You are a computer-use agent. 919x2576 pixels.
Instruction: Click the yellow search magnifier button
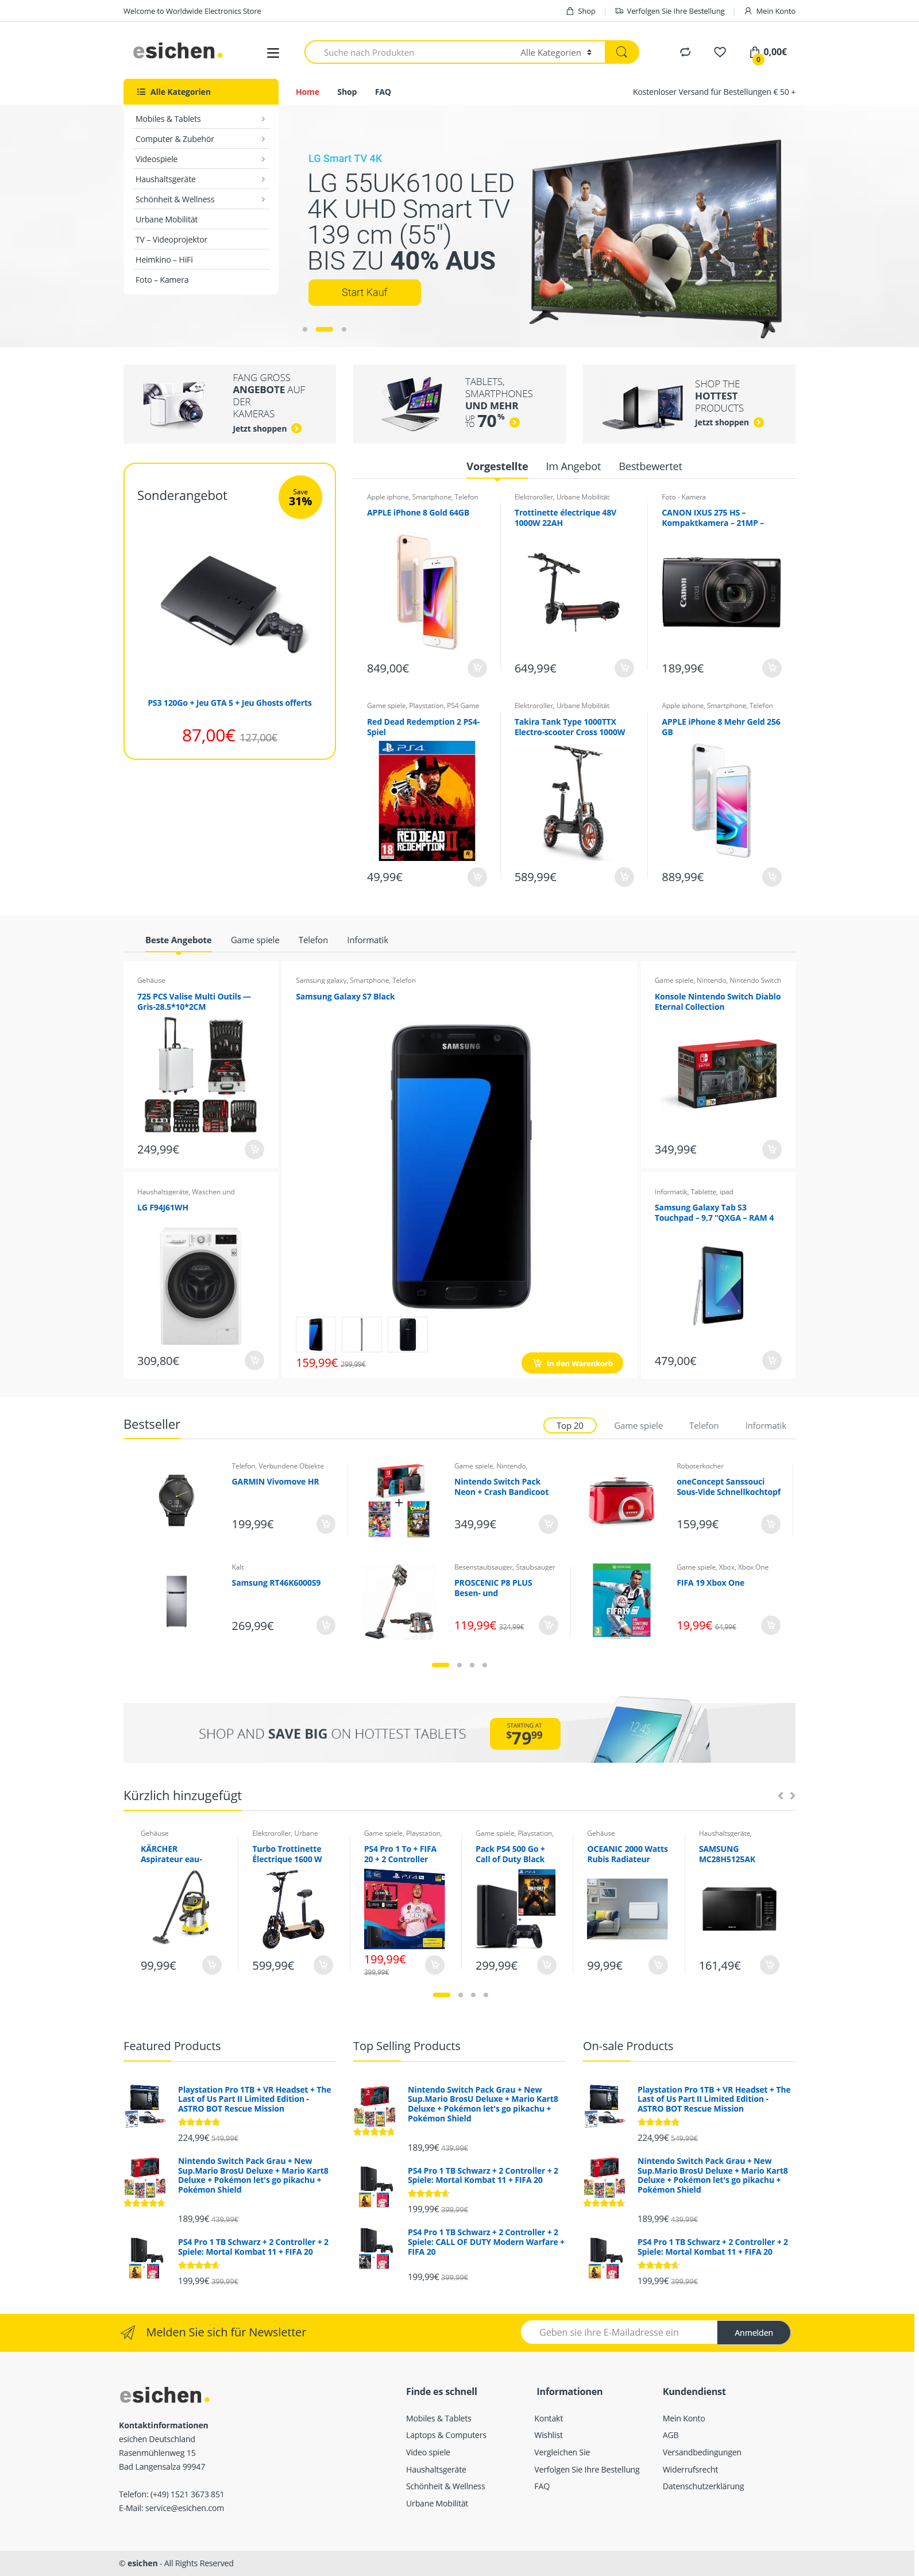point(621,52)
